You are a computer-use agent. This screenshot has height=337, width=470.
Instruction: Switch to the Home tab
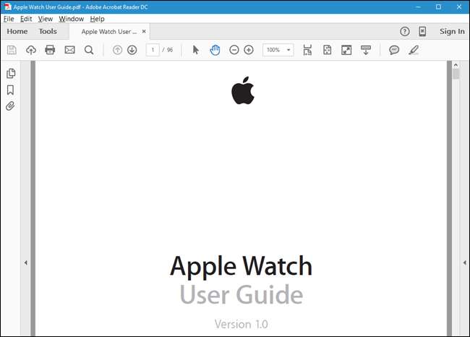point(17,31)
